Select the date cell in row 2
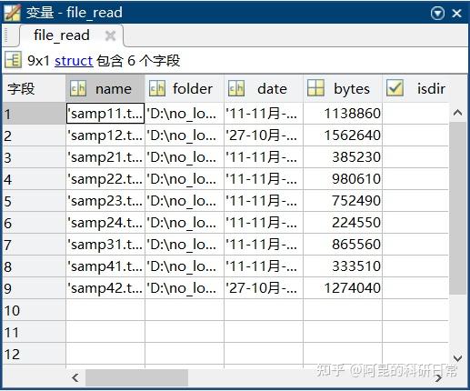The width and height of the screenshot is (470, 391). coord(264,135)
